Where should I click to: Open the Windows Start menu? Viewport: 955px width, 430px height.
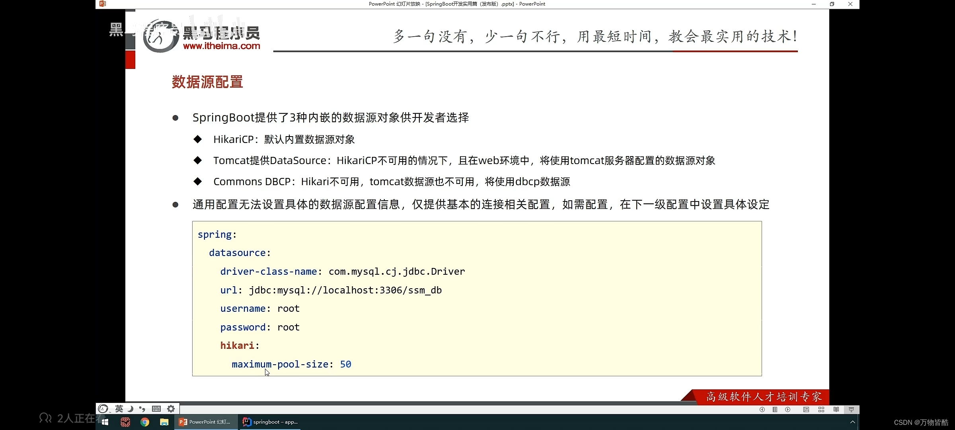[105, 422]
